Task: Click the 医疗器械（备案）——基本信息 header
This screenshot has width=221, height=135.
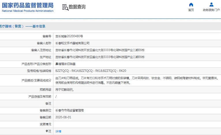Action: (x=23, y=26)
